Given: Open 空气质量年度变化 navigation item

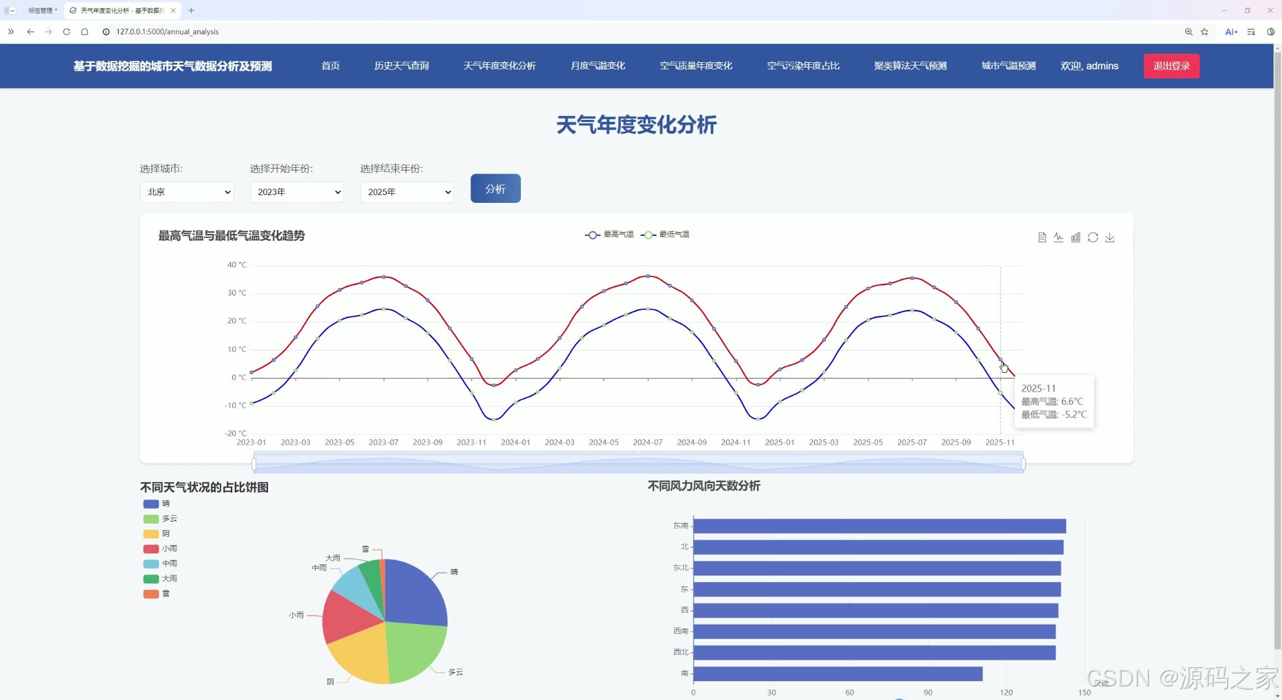Looking at the screenshot, I should (695, 66).
